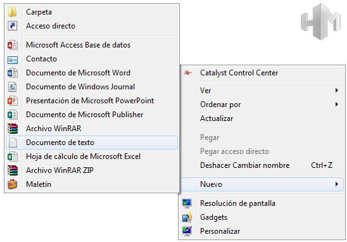The width and height of the screenshot is (347, 242).
Task: Click the Carpeta folder icon
Action: tap(13, 12)
